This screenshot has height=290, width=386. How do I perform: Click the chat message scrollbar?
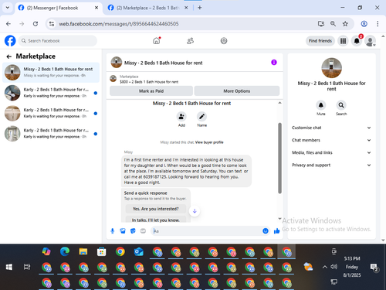coord(279,159)
